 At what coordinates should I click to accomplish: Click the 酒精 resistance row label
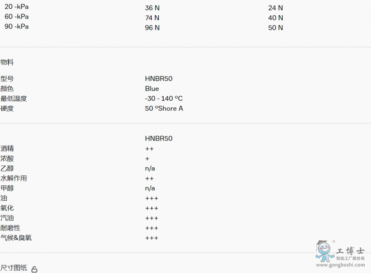[x=7, y=149]
